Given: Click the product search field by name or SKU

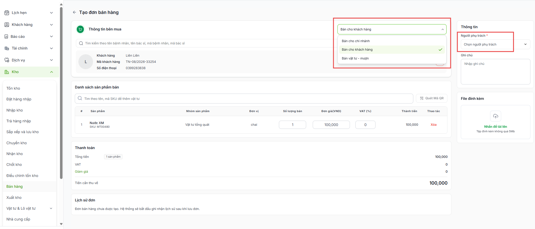Looking at the screenshot, I should click(244, 98).
